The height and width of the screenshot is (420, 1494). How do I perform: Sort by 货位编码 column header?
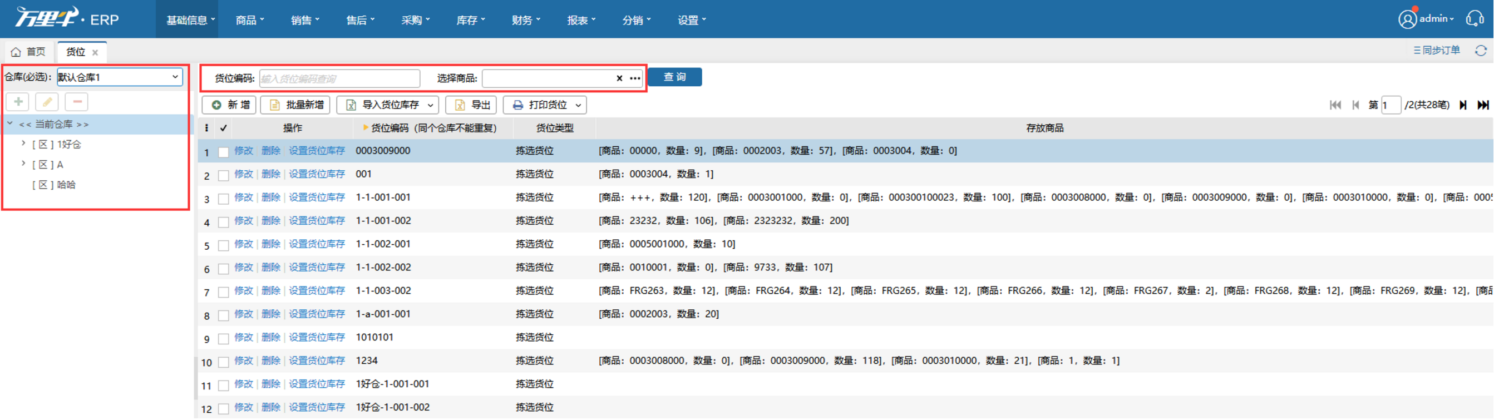pos(433,128)
